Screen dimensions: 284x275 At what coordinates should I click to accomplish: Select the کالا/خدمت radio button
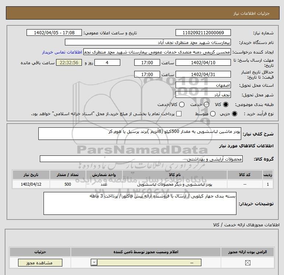182,104
